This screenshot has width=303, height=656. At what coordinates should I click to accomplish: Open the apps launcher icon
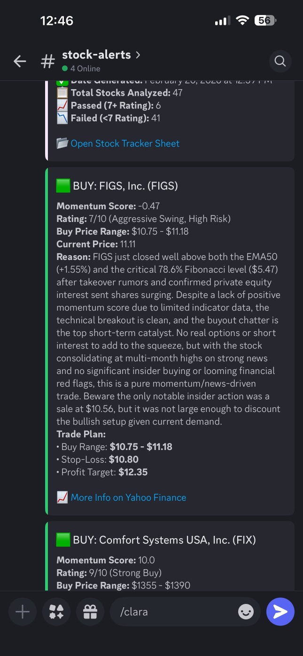56,611
